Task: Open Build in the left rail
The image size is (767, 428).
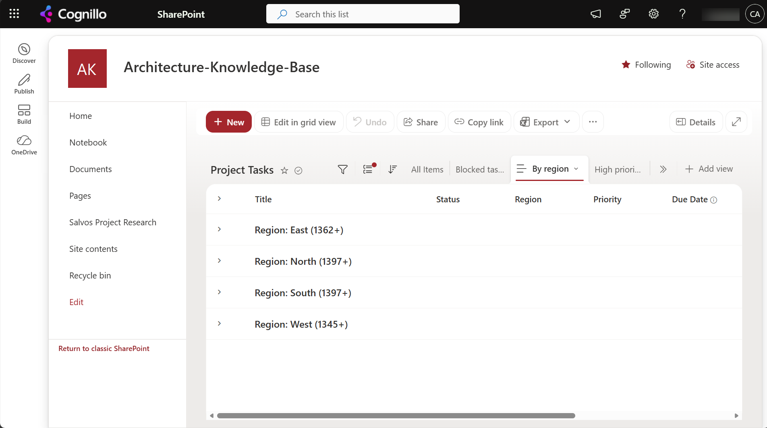Action: point(24,114)
